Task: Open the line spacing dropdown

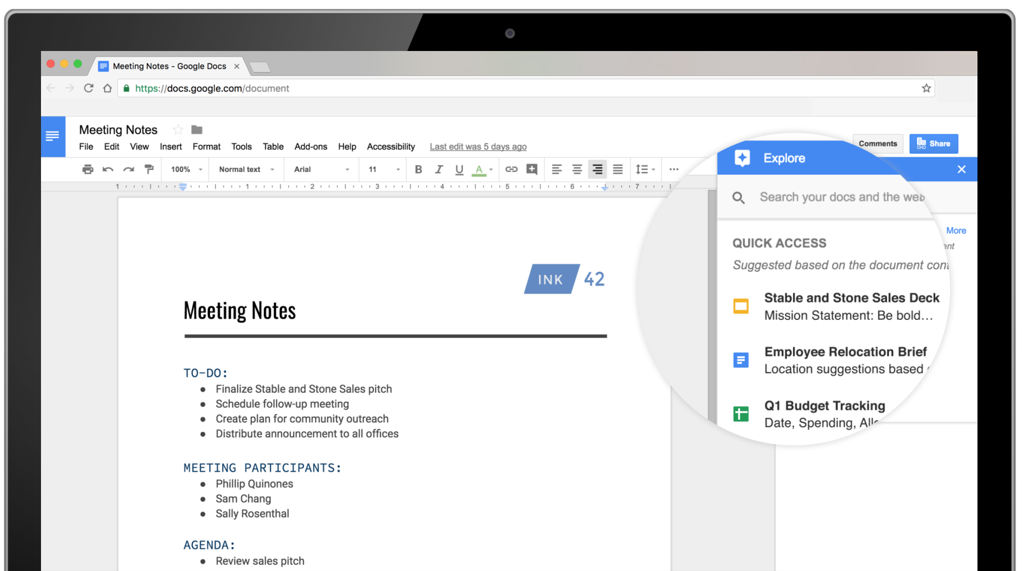Action: 646,170
